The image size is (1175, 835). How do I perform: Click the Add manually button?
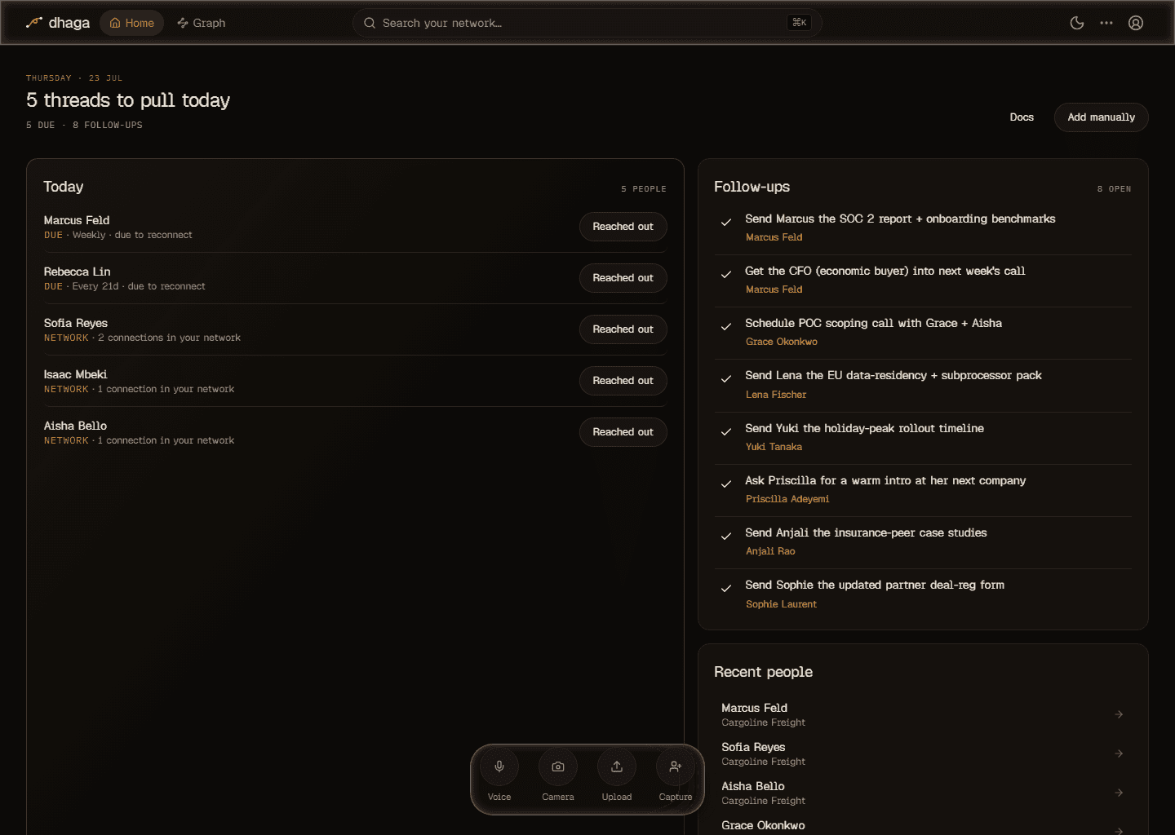pyautogui.click(x=1102, y=117)
